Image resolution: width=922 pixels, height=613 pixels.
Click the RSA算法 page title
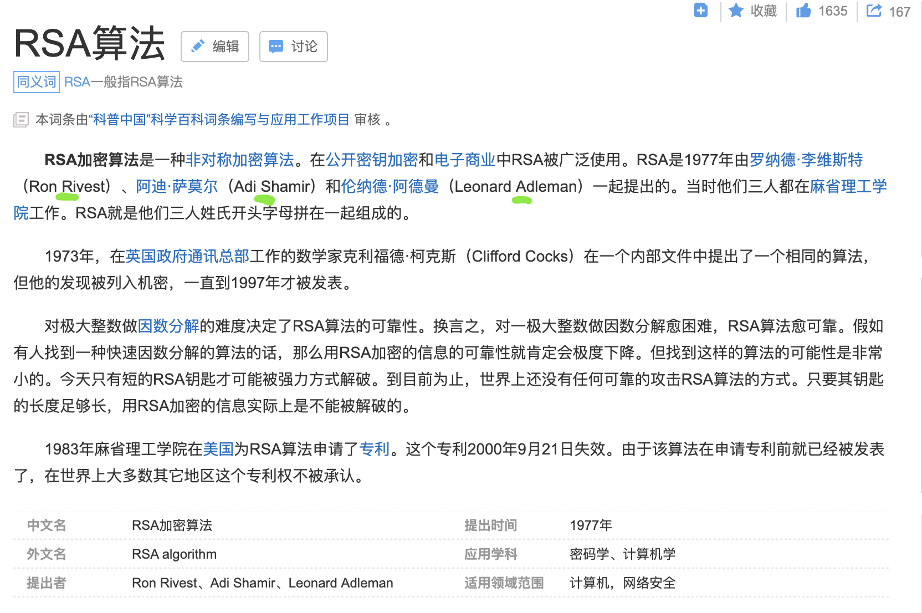(90, 43)
